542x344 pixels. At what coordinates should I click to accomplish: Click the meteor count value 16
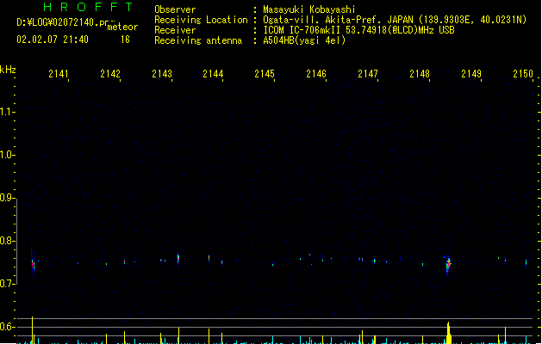point(125,40)
